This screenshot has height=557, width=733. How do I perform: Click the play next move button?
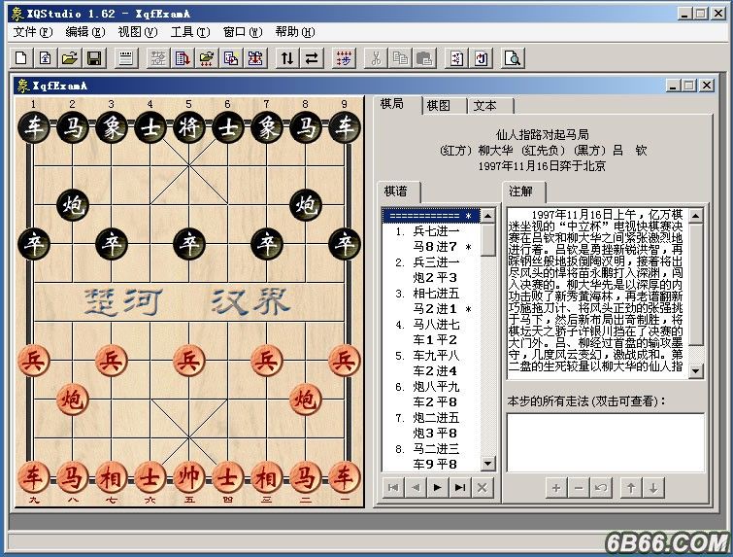click(x=438, y=488)
